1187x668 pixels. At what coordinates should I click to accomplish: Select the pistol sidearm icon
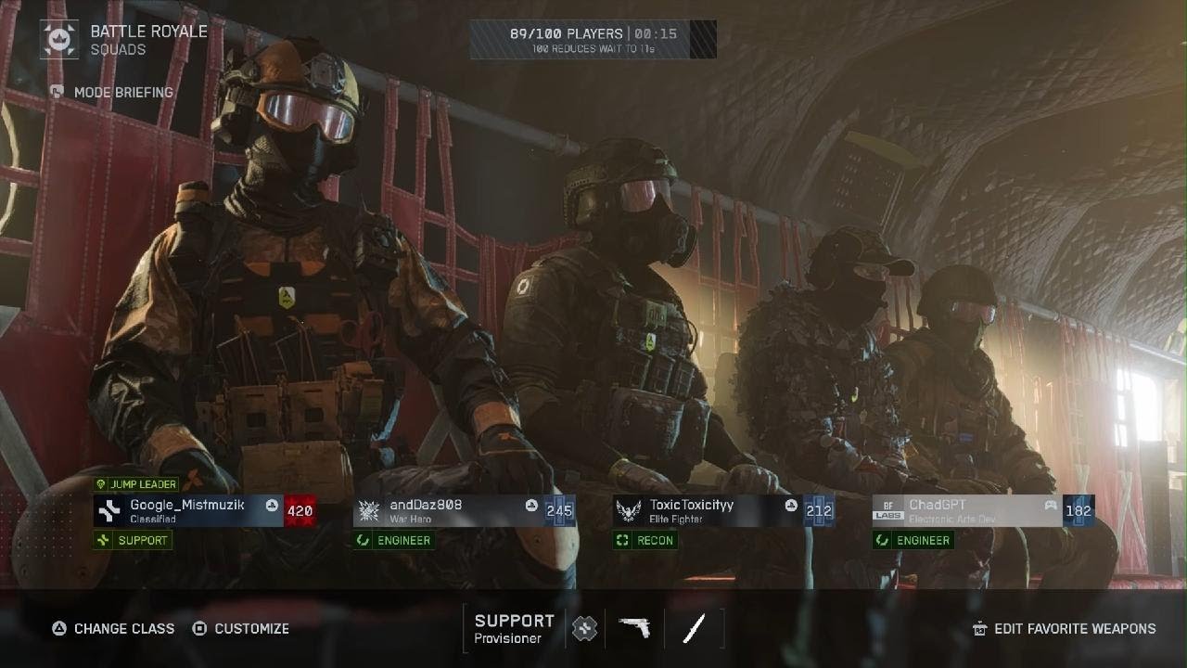point(635,628)
